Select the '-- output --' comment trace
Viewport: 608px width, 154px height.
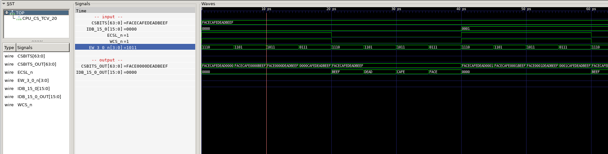point(107,60)
